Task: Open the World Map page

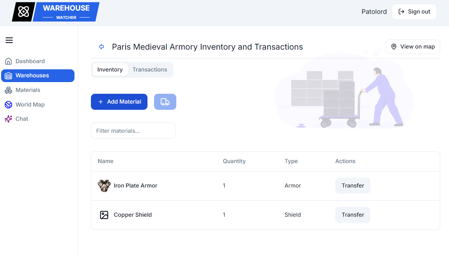Action: tap(29, 104)
